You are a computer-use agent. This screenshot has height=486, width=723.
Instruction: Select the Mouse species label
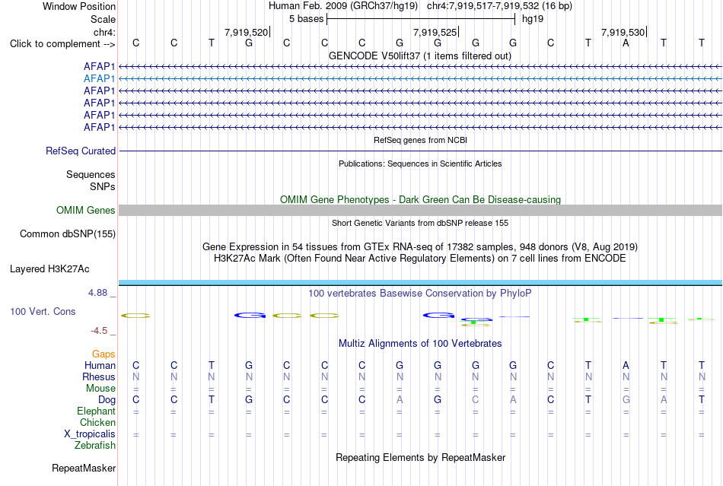click(100, 389)
